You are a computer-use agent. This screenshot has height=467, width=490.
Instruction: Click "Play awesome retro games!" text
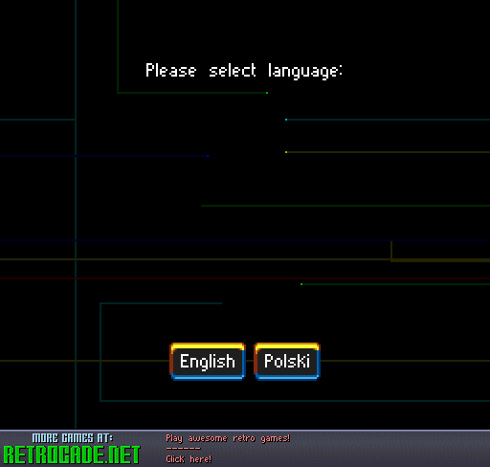(228, 438)
